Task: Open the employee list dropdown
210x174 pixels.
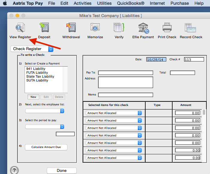Action: [x=45, y=111]
